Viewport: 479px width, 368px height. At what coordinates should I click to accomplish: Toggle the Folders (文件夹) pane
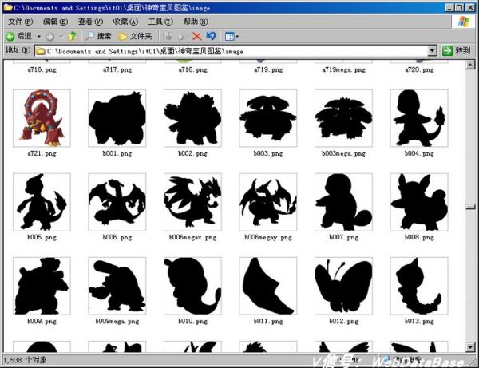point(136,36)
